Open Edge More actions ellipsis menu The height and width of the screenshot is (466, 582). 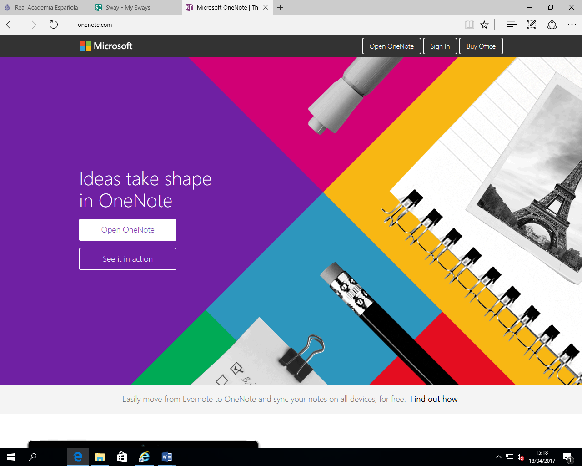pos(572,25)
